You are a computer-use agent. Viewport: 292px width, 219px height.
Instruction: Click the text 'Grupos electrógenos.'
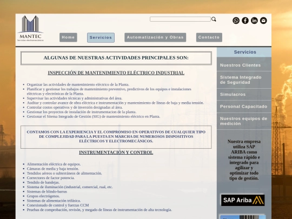coord(43,196)
